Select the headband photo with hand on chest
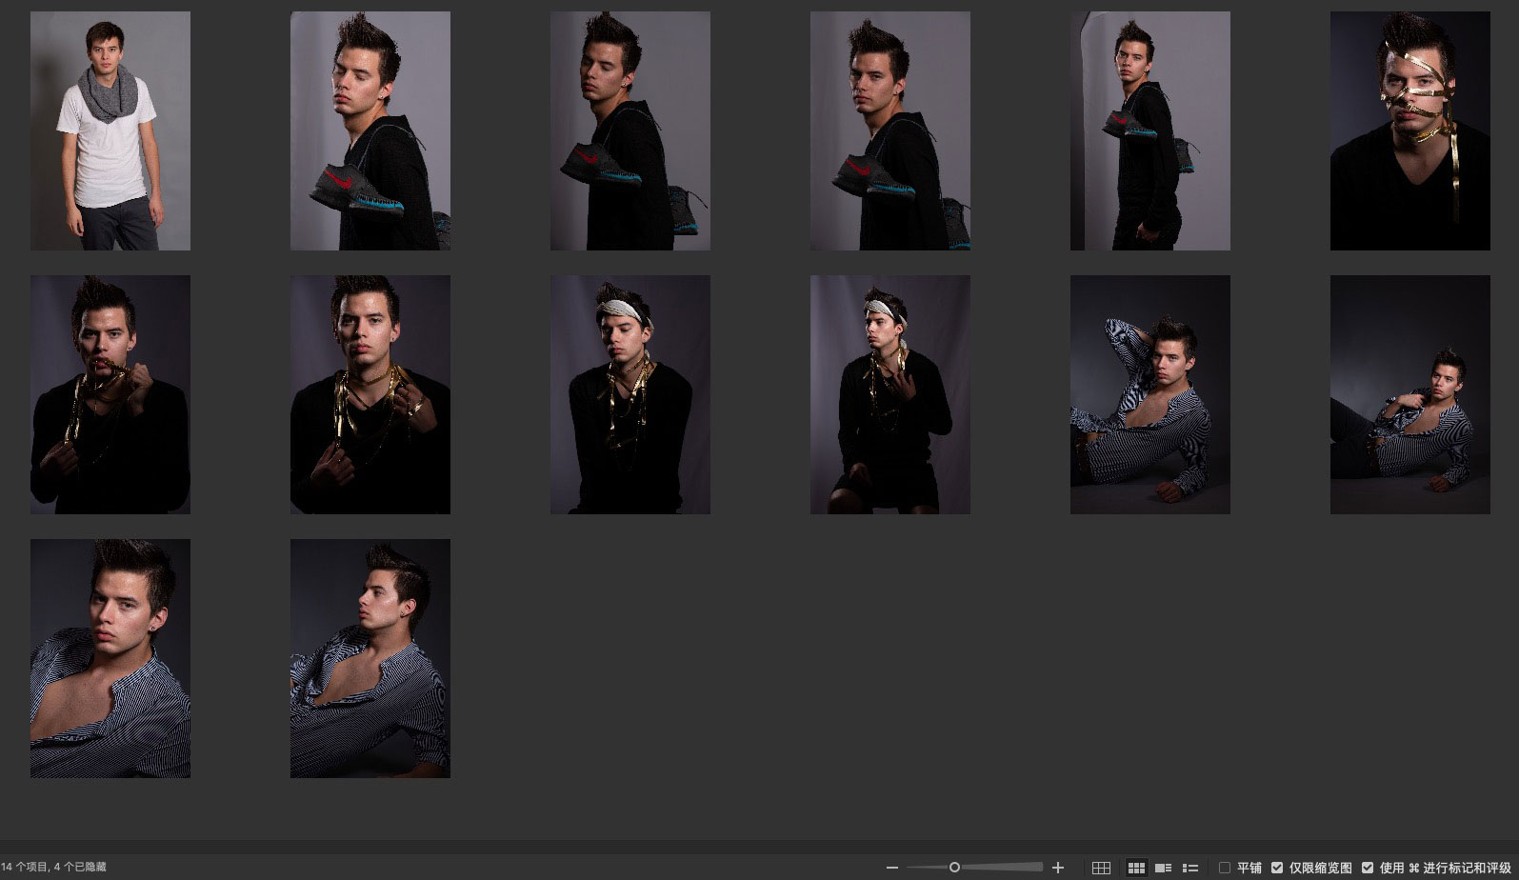Image resolution: width=1519 pixels, height=880 pixels. [x=889, y=394]
